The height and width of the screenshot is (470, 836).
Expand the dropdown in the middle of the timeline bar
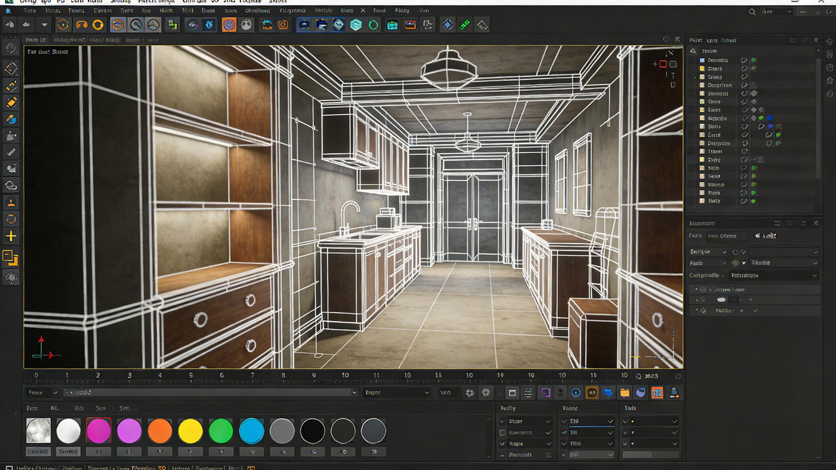click(x=397, y=393)
